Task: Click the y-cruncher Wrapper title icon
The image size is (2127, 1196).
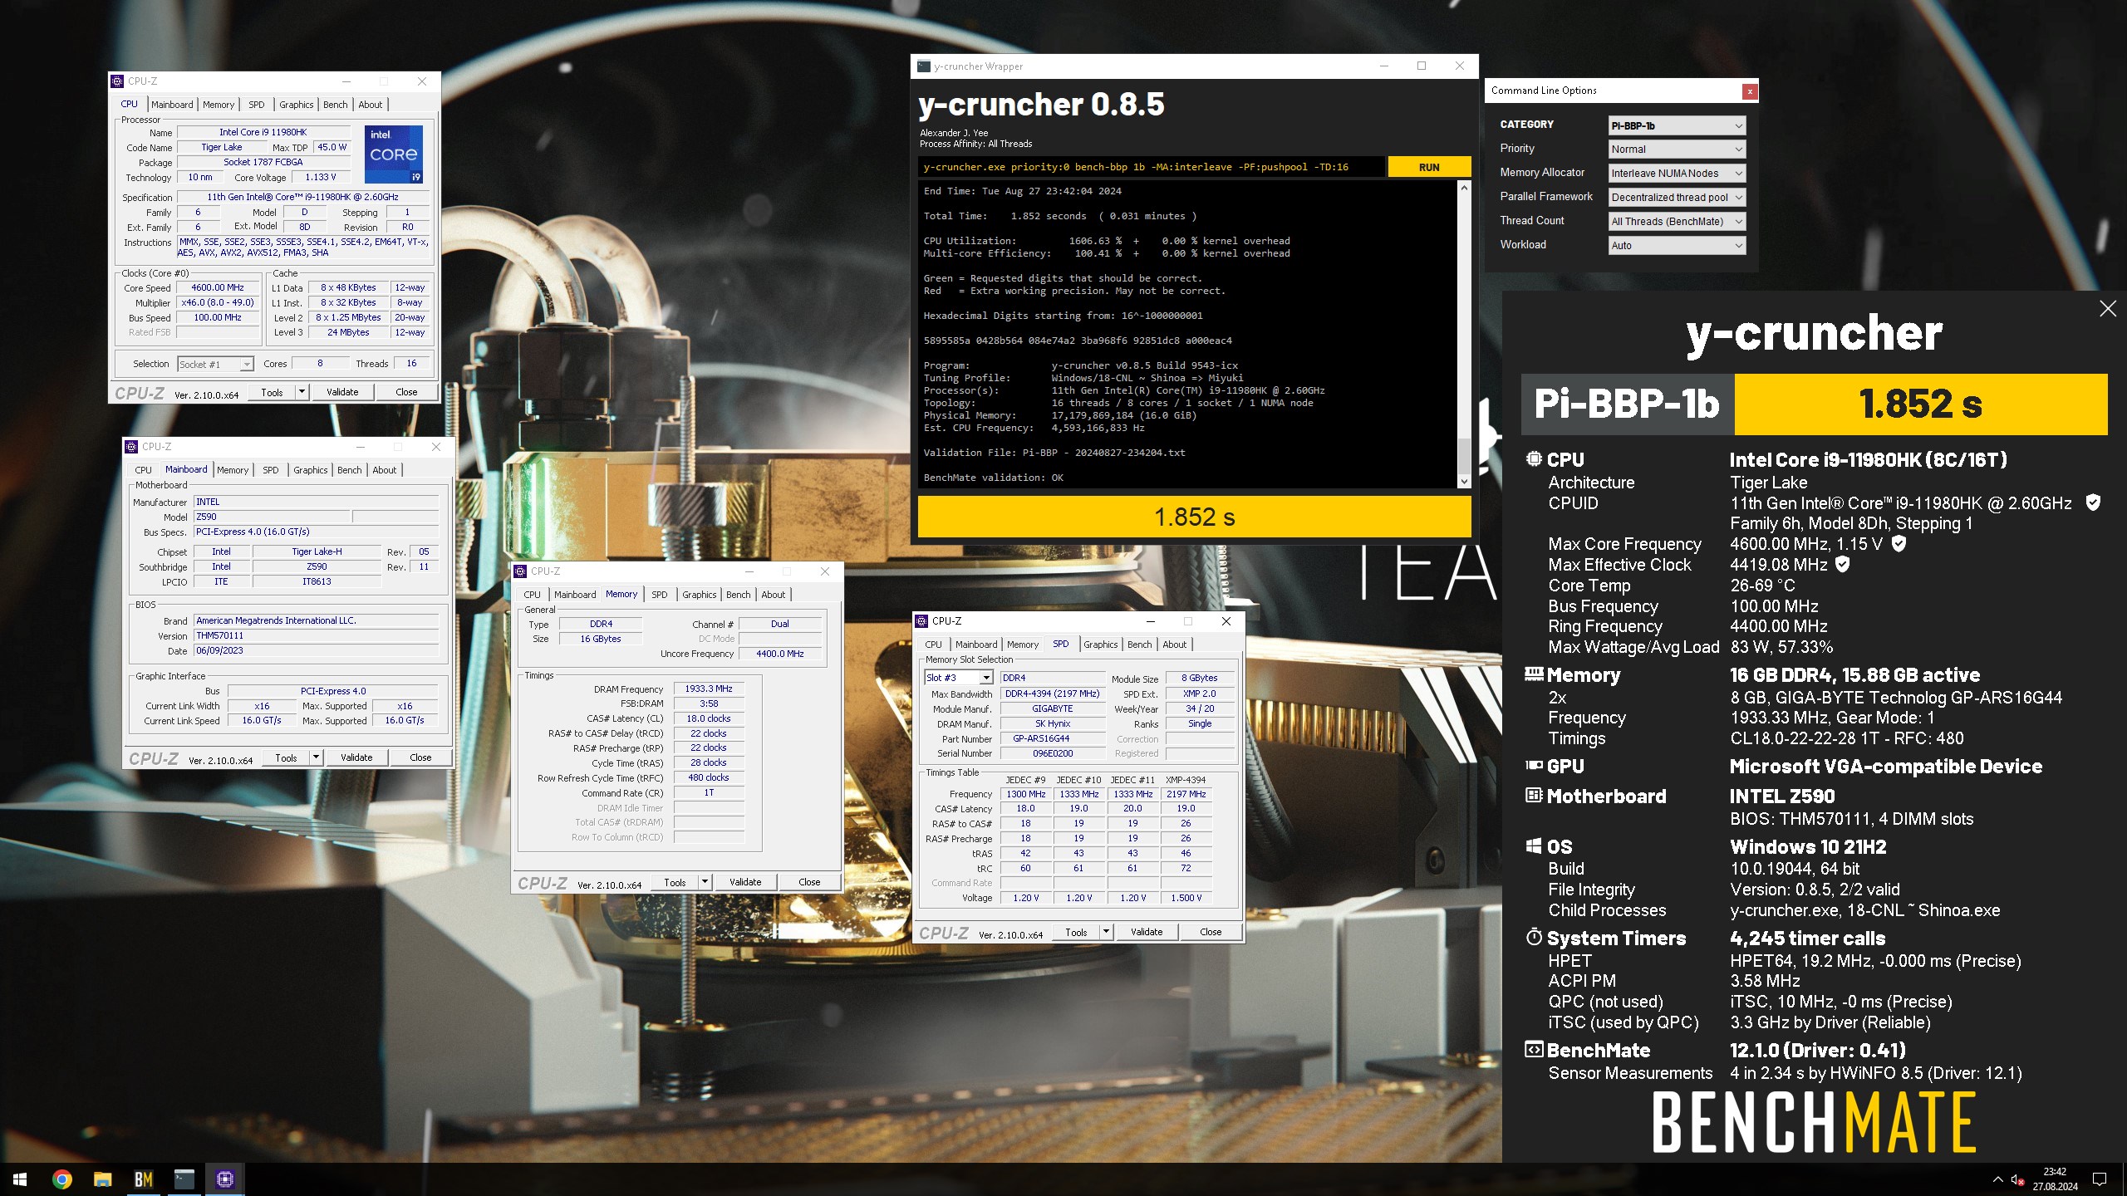Action: 924,66
